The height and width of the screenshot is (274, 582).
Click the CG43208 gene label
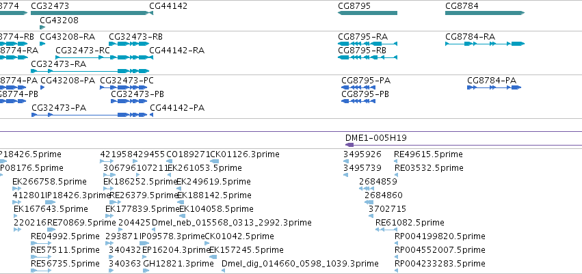point(59,20)
